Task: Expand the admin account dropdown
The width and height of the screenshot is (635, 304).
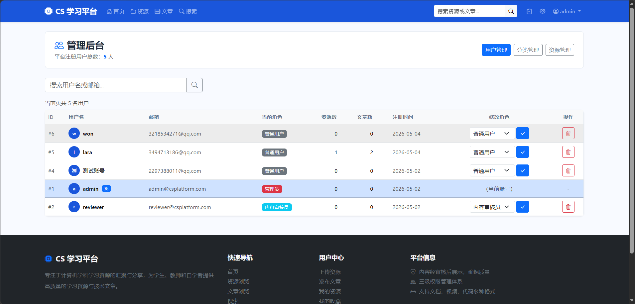Action: pos(567,11)
